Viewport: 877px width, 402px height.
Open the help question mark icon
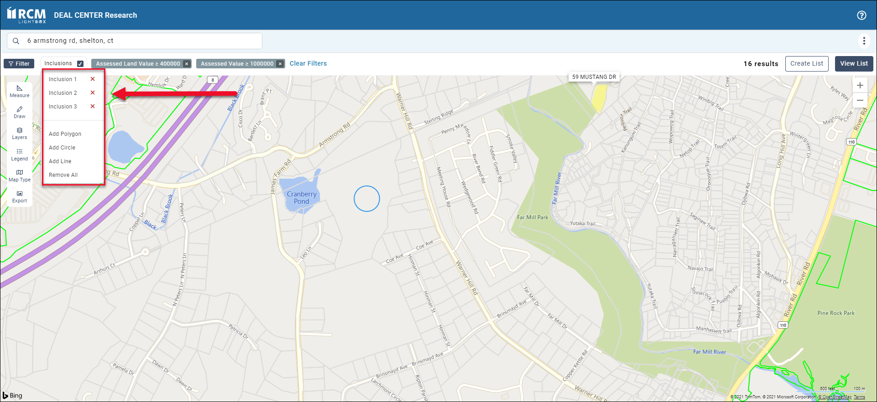(x=861, y=15)
